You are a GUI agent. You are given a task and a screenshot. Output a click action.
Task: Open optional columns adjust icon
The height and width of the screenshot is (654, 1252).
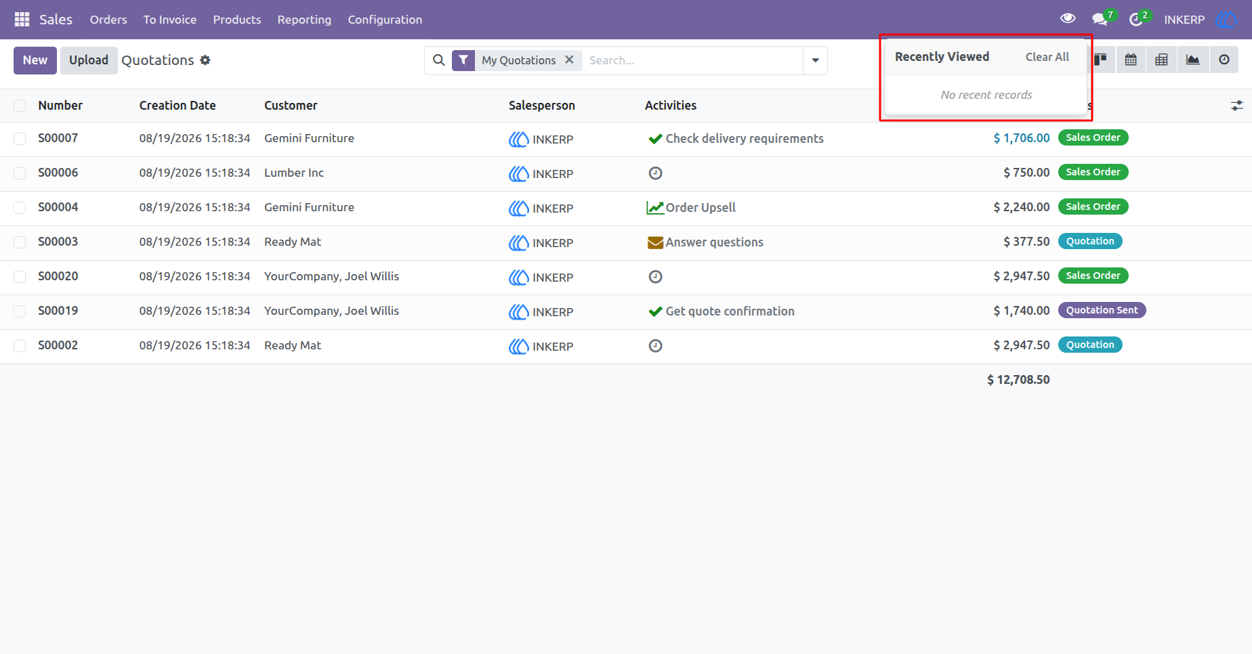1237,106
